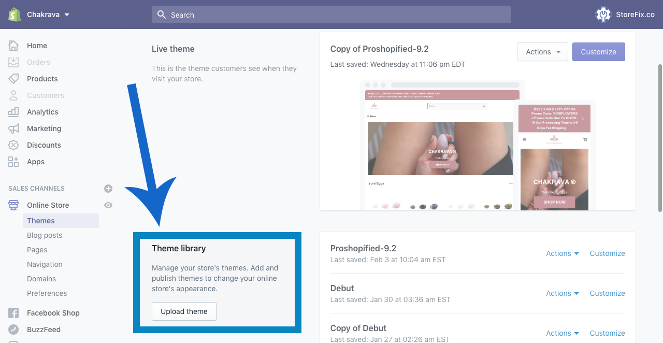
Task: Open Actions dropdown for live theme
Action: tap(542, 52)
